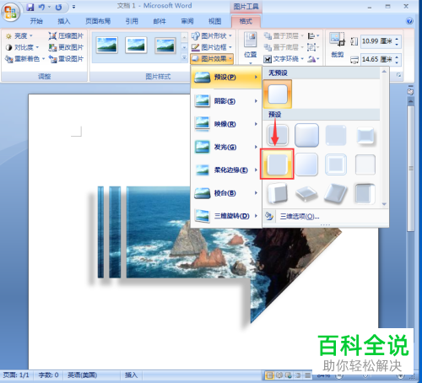Screen dimensions: 422x383
Task: Open the 亮度 brightness dropdown
Action: point(19,36)
